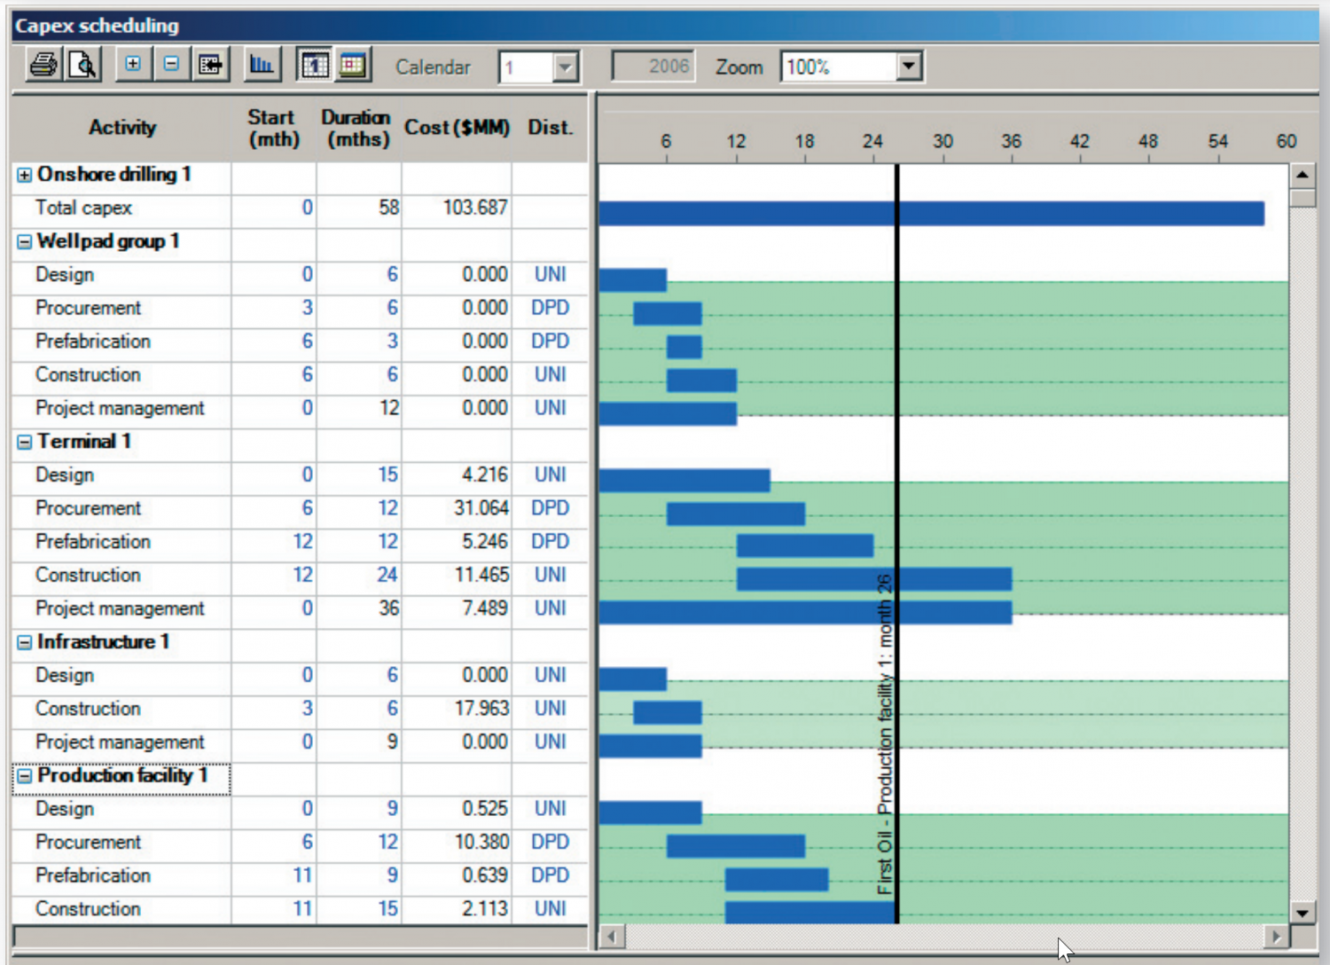This screenshot has width=1330, height=965.
Task: Open Print Preview from the toolbar
Action: tap(82, 66)
